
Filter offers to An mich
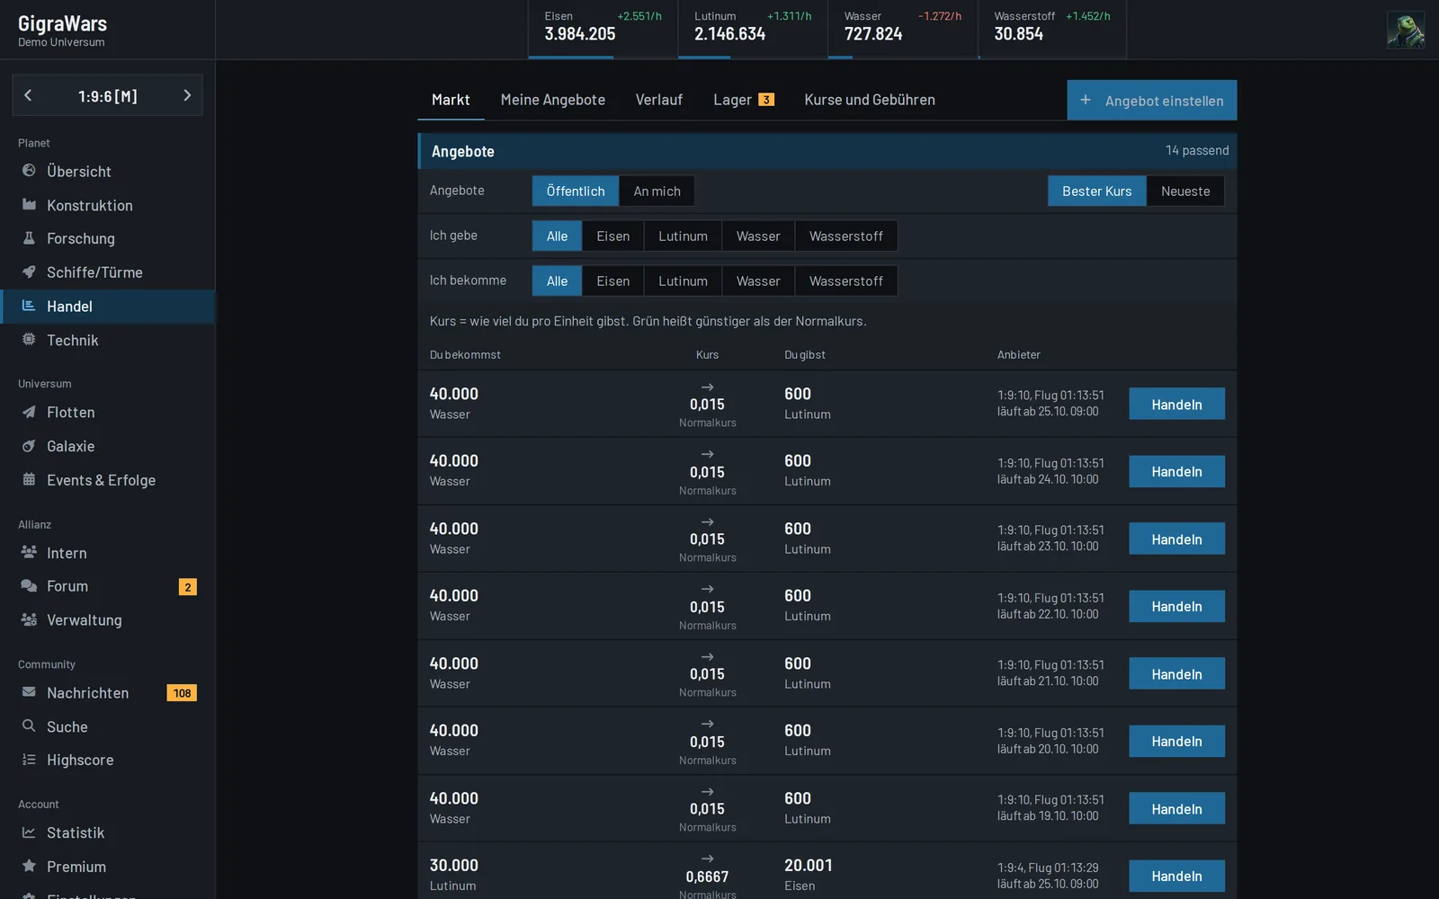(657, 191)
